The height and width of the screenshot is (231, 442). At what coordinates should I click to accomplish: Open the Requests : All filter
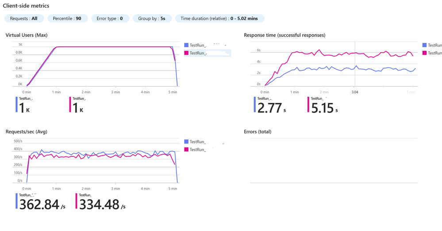coord(24,19)
